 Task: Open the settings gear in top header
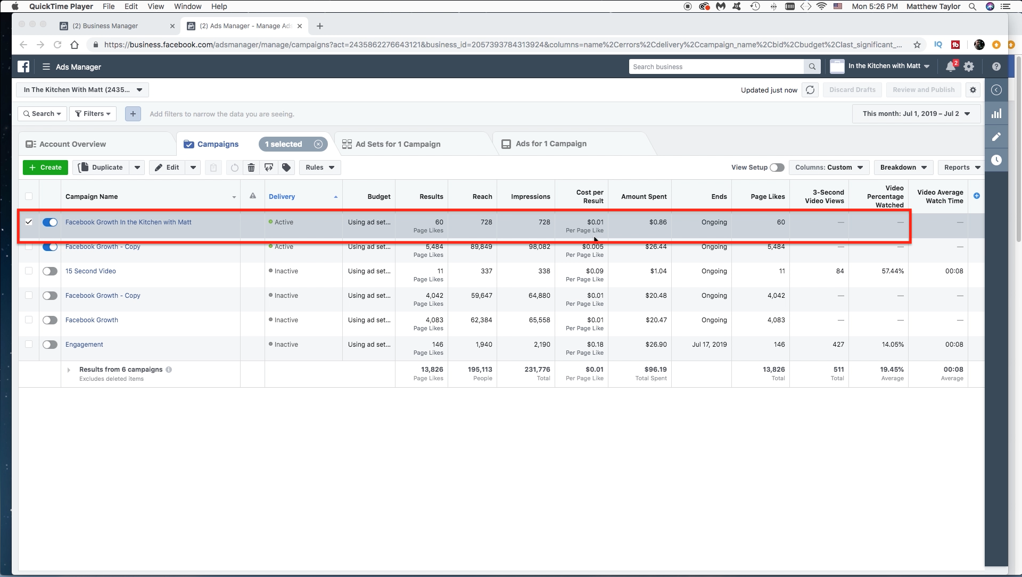(x=969, y=66)
